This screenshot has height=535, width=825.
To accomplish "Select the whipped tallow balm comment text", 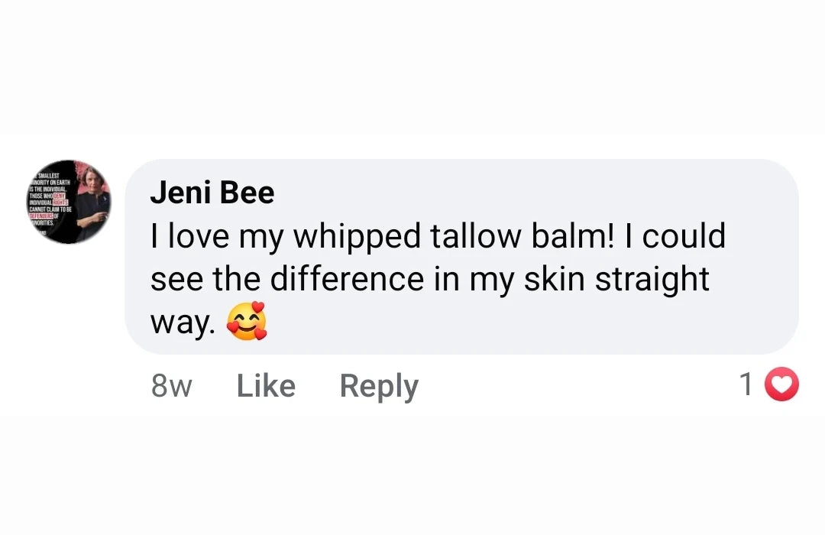I will [437, 238].
